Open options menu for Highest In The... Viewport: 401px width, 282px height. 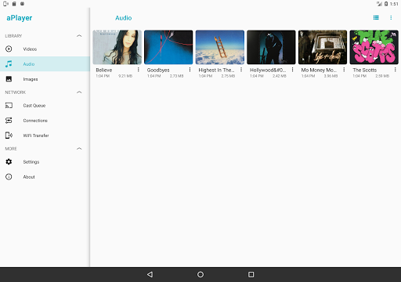coord(241,70)
